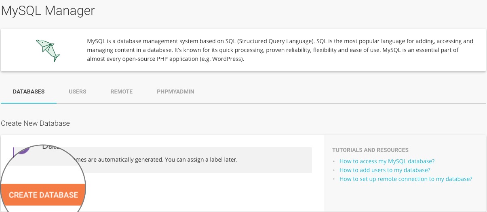Click the 'Create New Database' section title

click(35, 123)
